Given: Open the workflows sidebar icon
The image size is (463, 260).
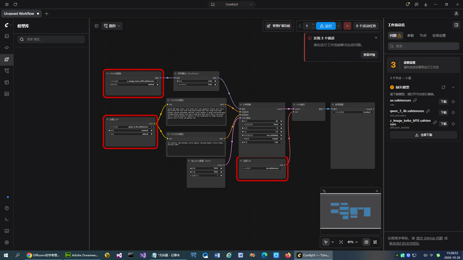Looking at the screenshot, I should click(x=7, y=71).
